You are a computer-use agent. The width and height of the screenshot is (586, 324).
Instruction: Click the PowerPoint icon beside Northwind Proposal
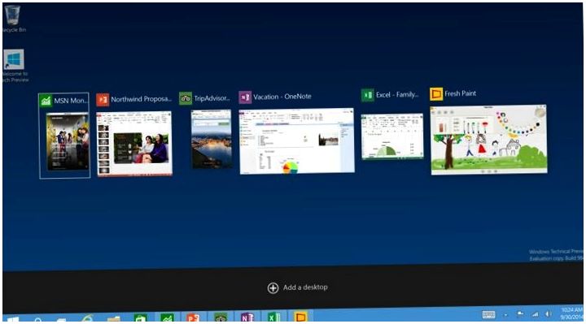coord(103,99)
